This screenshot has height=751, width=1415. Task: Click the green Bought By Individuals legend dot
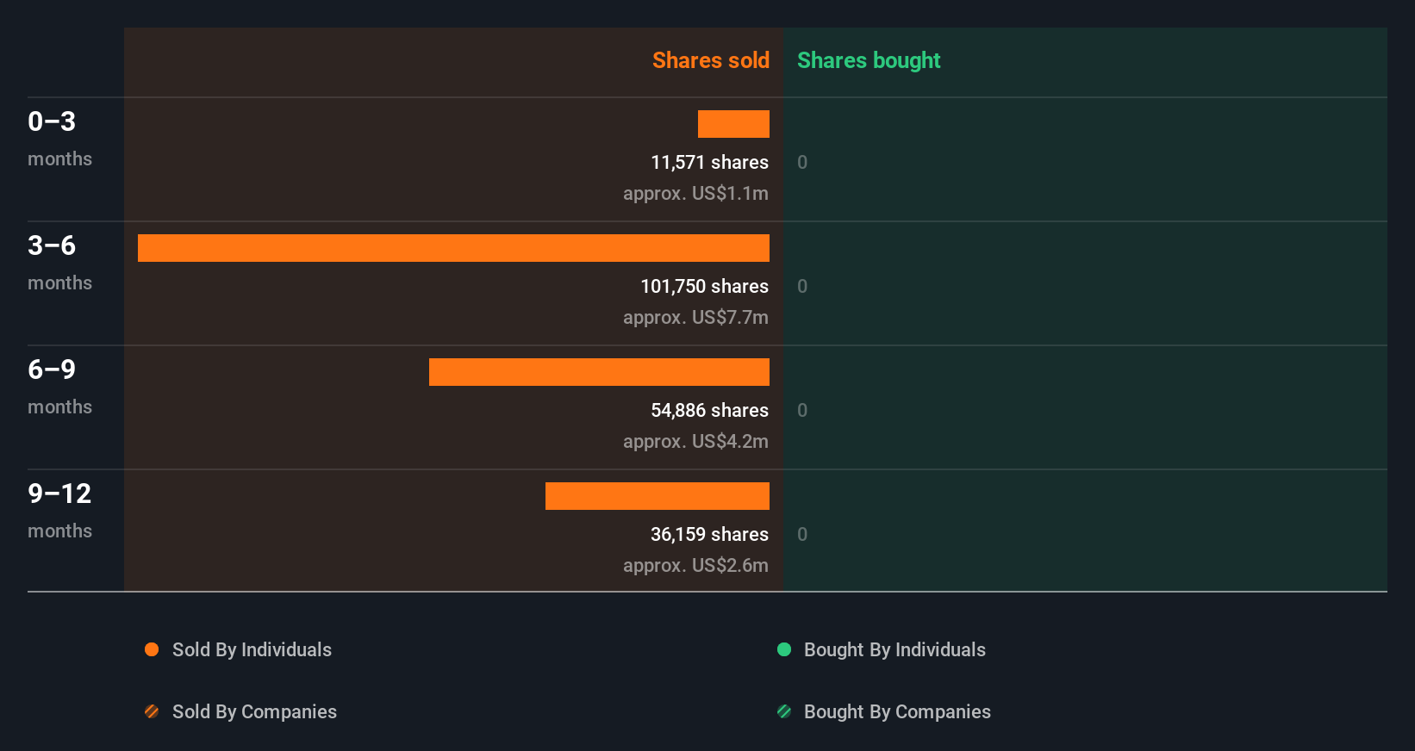784,649
